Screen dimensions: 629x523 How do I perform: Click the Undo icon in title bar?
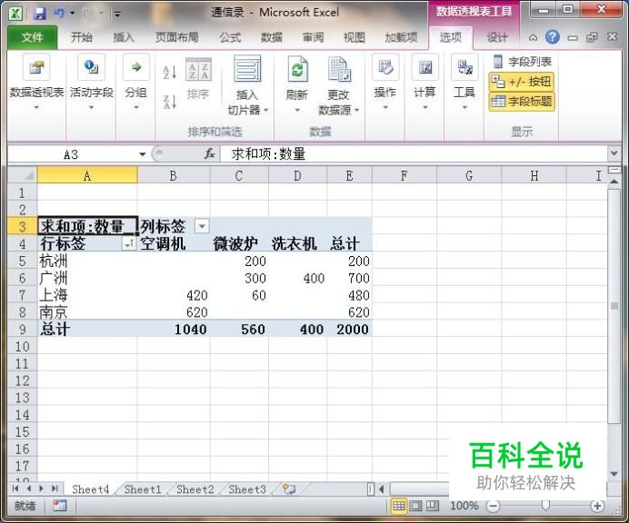point(59,14)
